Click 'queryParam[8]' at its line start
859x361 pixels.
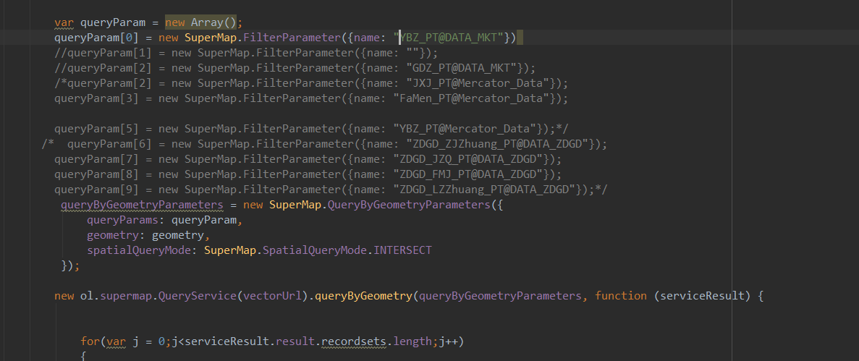coord(96,174)
